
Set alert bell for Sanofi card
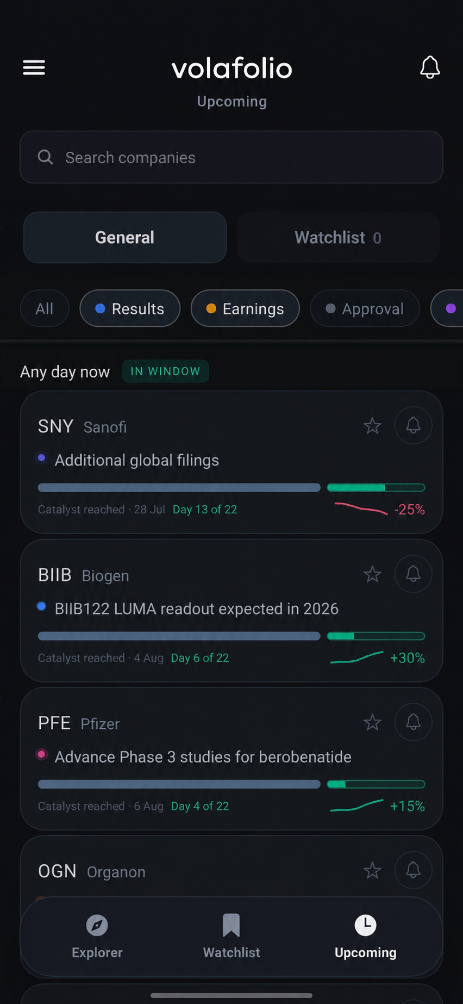pos(413,425)
